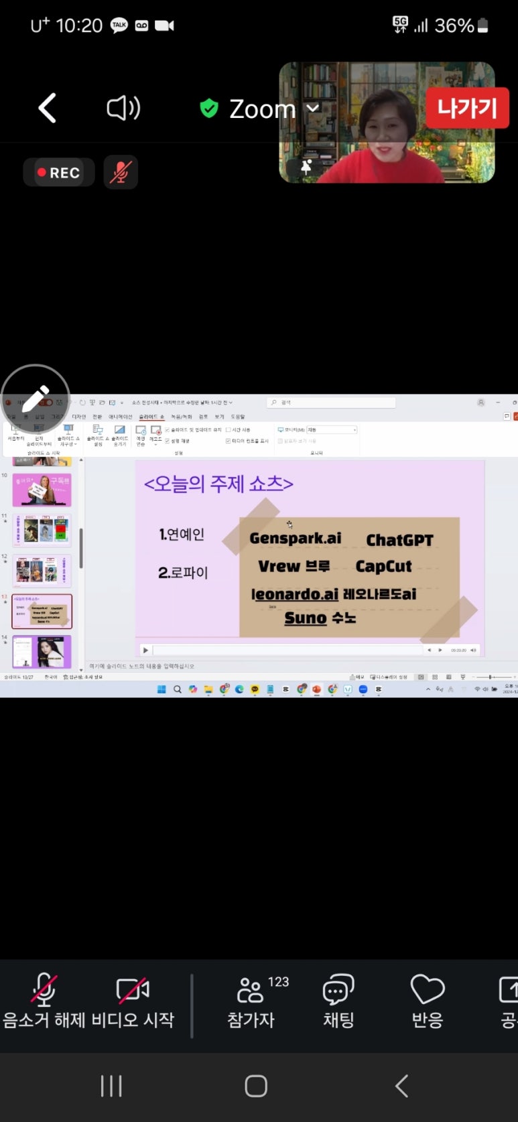The height and width of the screenshot is (1122, 518).
Task: Open the 반응 reactions menu
Action: pyautogui.click(x=428, y=1002)
